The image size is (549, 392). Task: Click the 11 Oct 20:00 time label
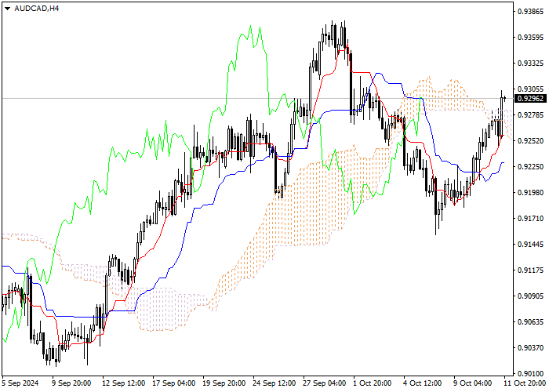coord(525,383)
